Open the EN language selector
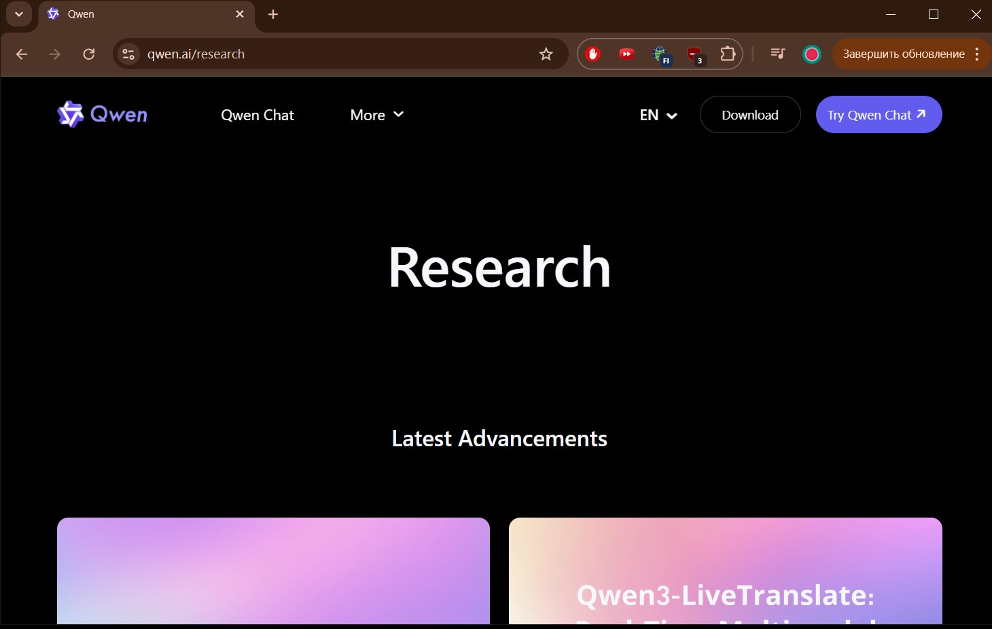Screen dimensions: 992x629 (658, 115)
